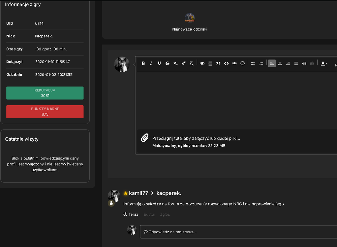This screenshot has height=247, width=337.
Task: Toggle strikethrough text formatting
Action: click(x=167, y=63)
